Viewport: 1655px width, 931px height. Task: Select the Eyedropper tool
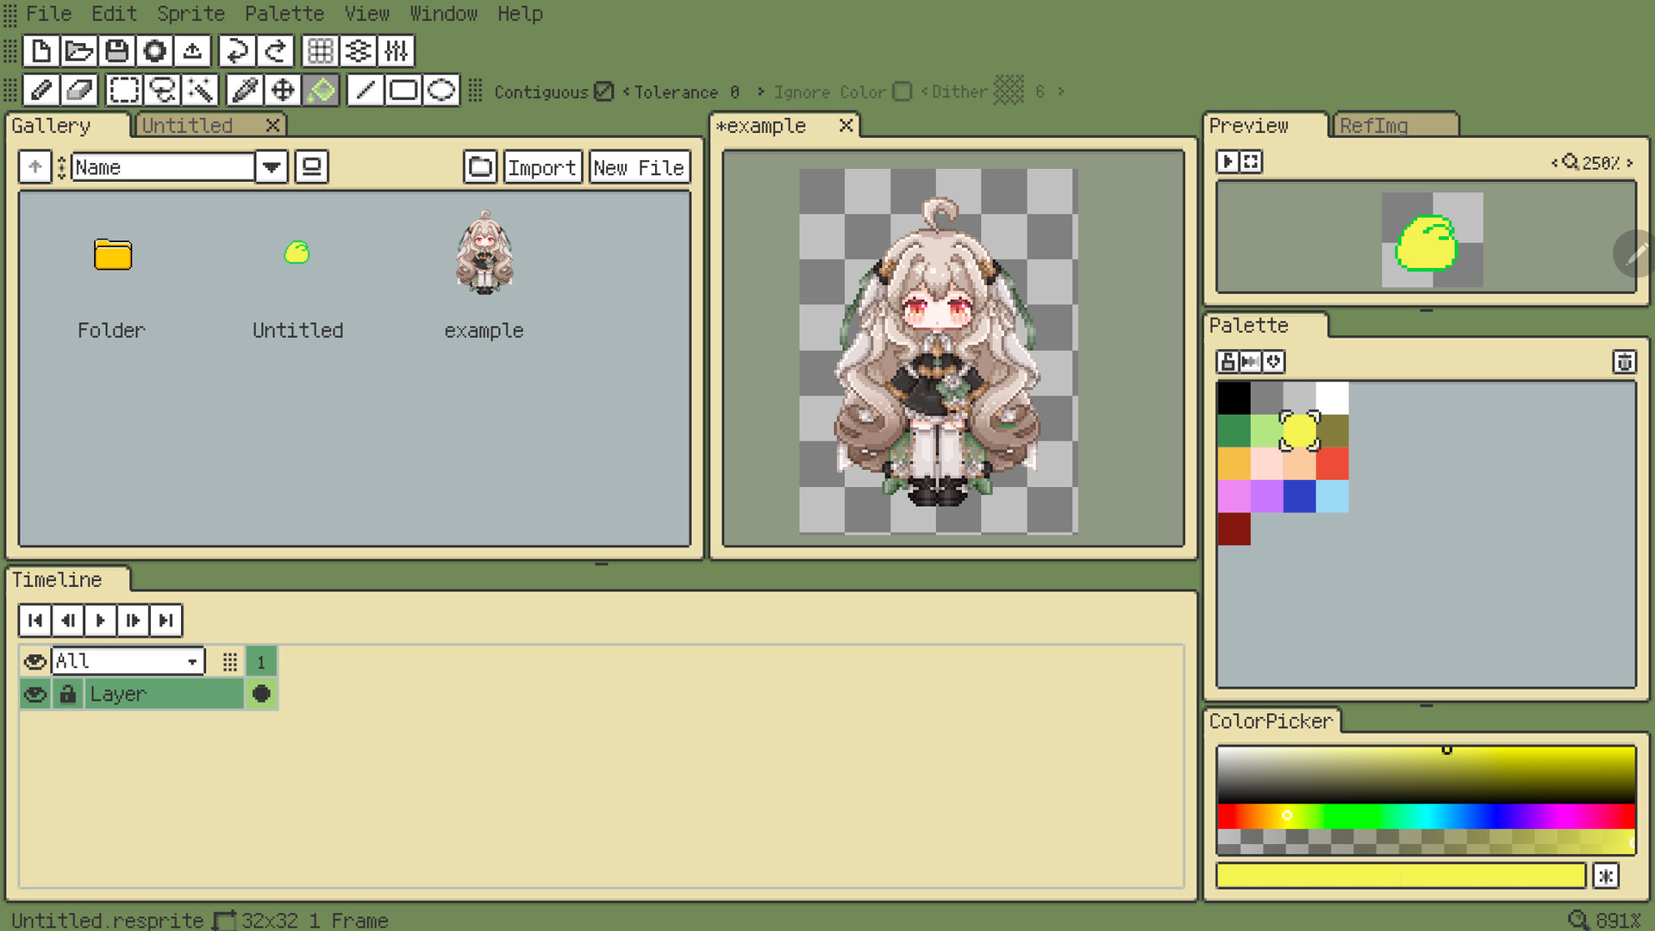coord(245,90)
